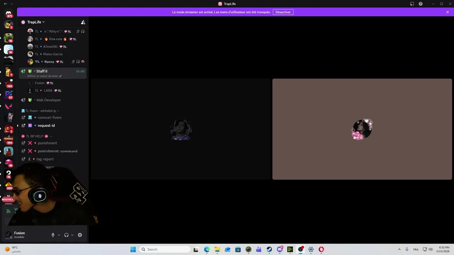Open the Valorant server icon
454x255 pixels.
tap(9, 106)
